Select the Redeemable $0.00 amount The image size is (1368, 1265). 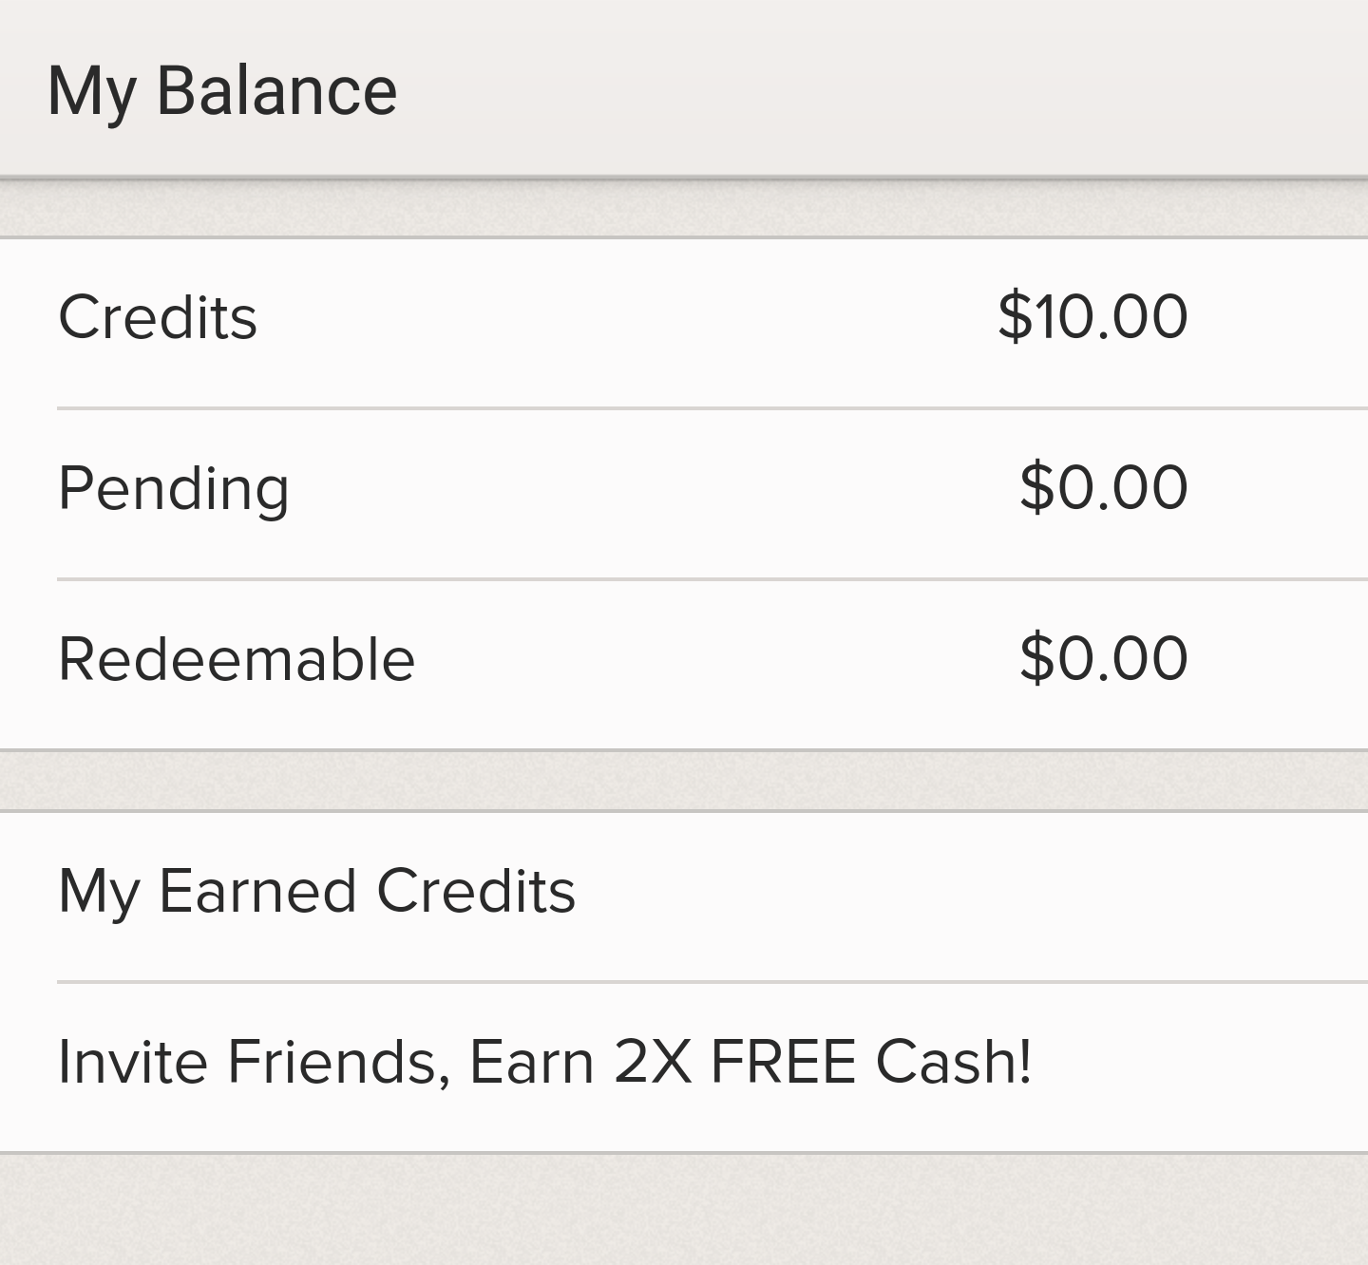[1103, 658]
